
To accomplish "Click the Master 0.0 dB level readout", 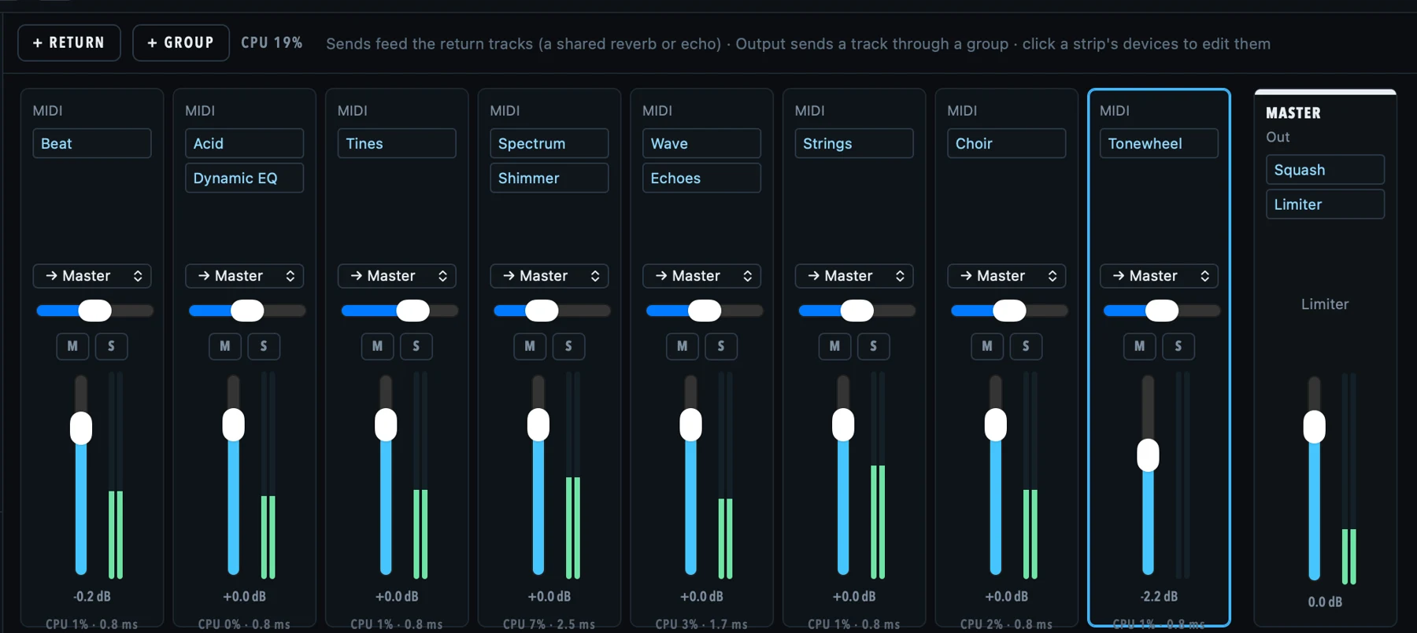I will click(1325, 602).
